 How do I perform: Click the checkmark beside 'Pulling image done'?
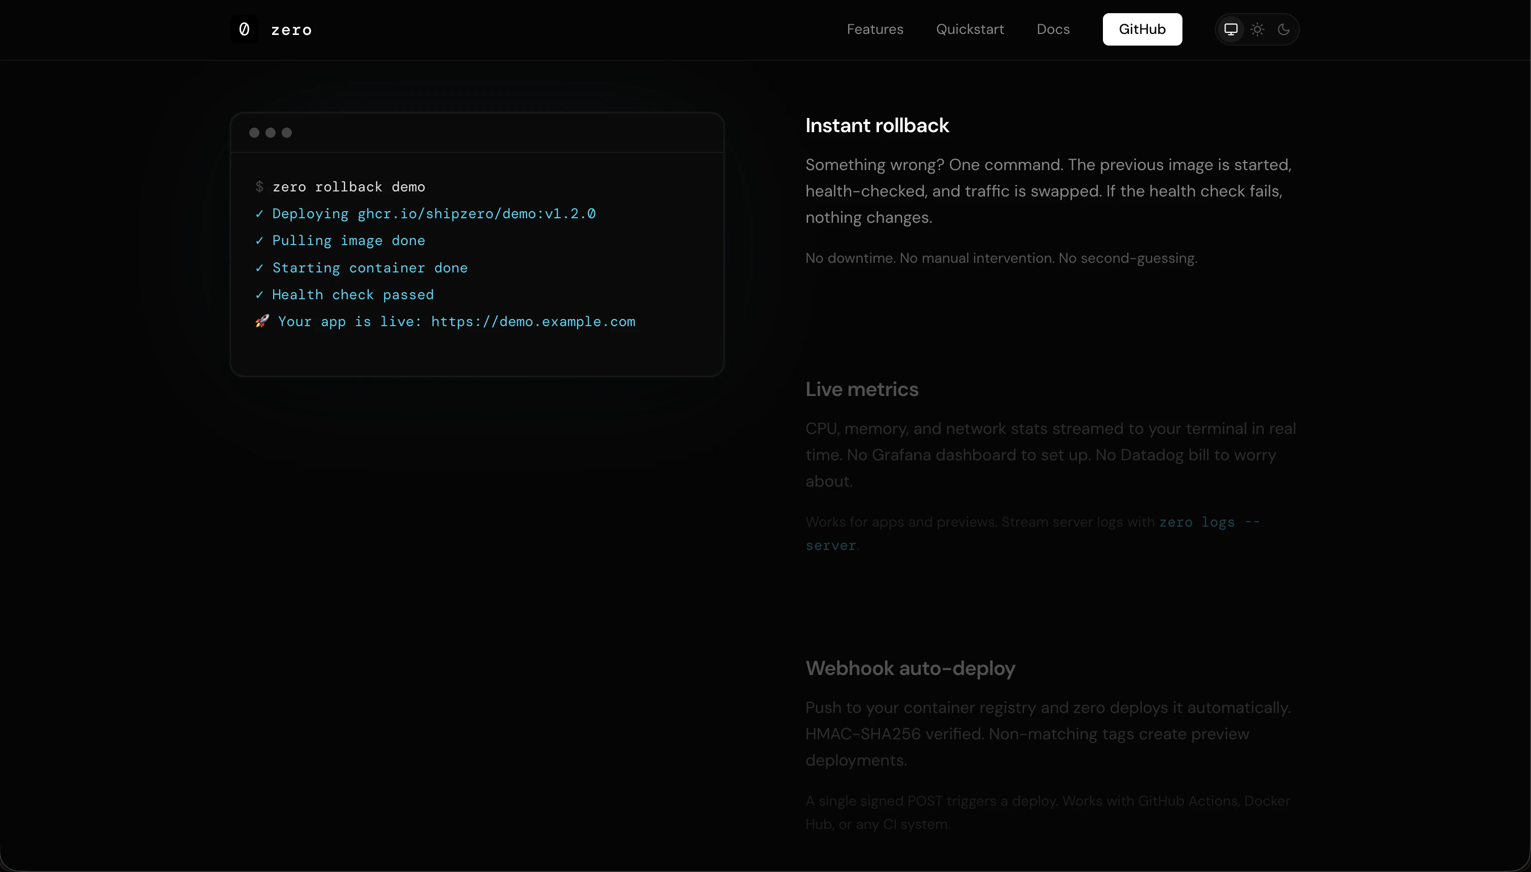pos(259,240)
